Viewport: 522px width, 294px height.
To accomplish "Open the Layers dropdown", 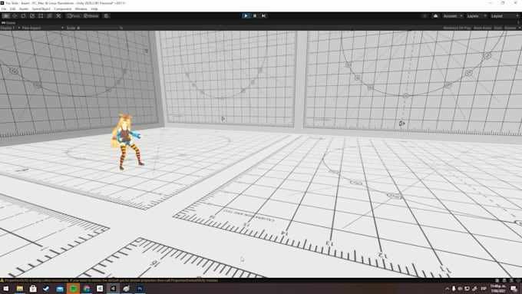I will pyautogui.click(x=477, y=16).
